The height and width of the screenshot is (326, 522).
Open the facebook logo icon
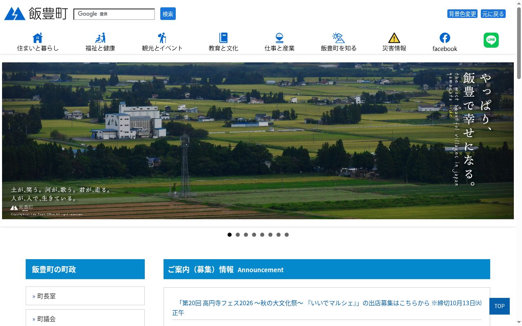click(445, 38)
